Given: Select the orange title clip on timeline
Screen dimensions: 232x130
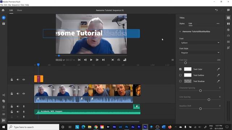Looking at the screenshot, I should (39, 79).
